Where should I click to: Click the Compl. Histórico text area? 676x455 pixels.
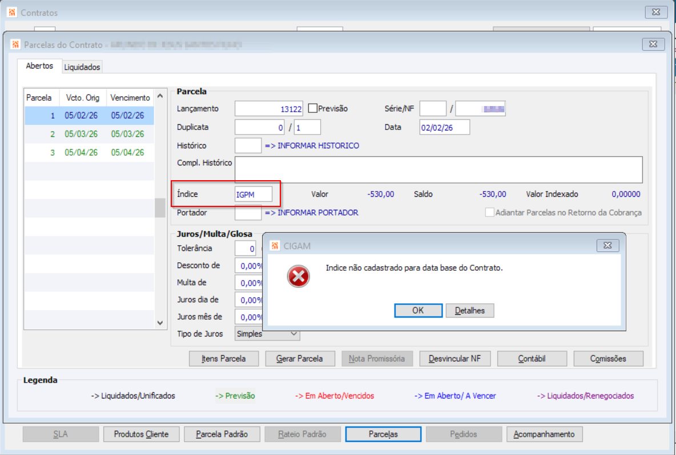point(438,169)
